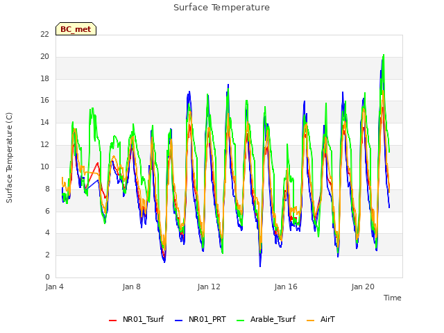Screen dimensions: 444x333
Task: Toggle the Arable_Tsurf legend entry
Action: click(x=266, y=319)
